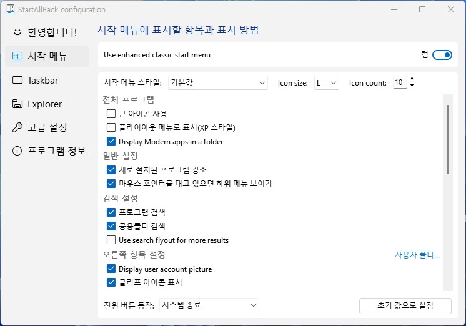Open 고급 설정 section
Screen dimensions: 466x326
point(47,127)
